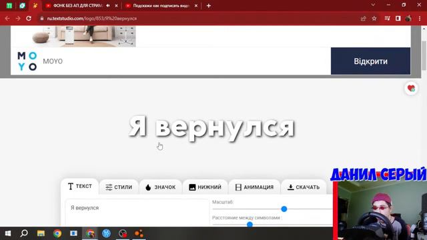Open the ЗНАЧОК tab
The height and width of the screenshot is (240, 427).
pos(160,187)
